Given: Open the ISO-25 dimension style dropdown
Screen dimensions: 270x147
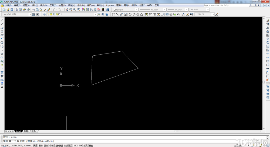Looking at the screenshot, I should click(x=213, y=14).
